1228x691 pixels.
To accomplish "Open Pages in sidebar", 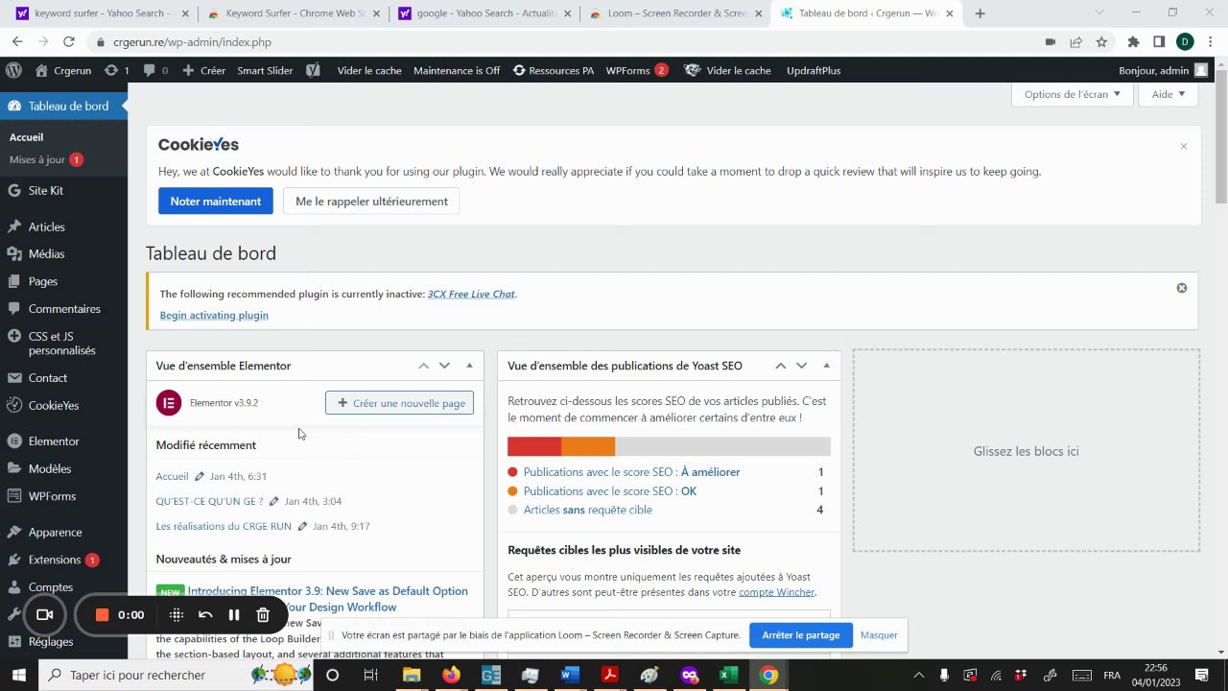I will point(63,281).
